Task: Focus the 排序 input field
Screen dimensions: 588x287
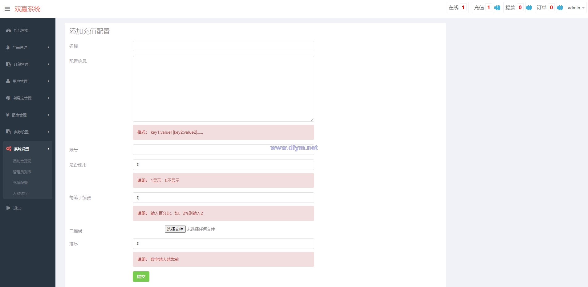Action: 223,244
